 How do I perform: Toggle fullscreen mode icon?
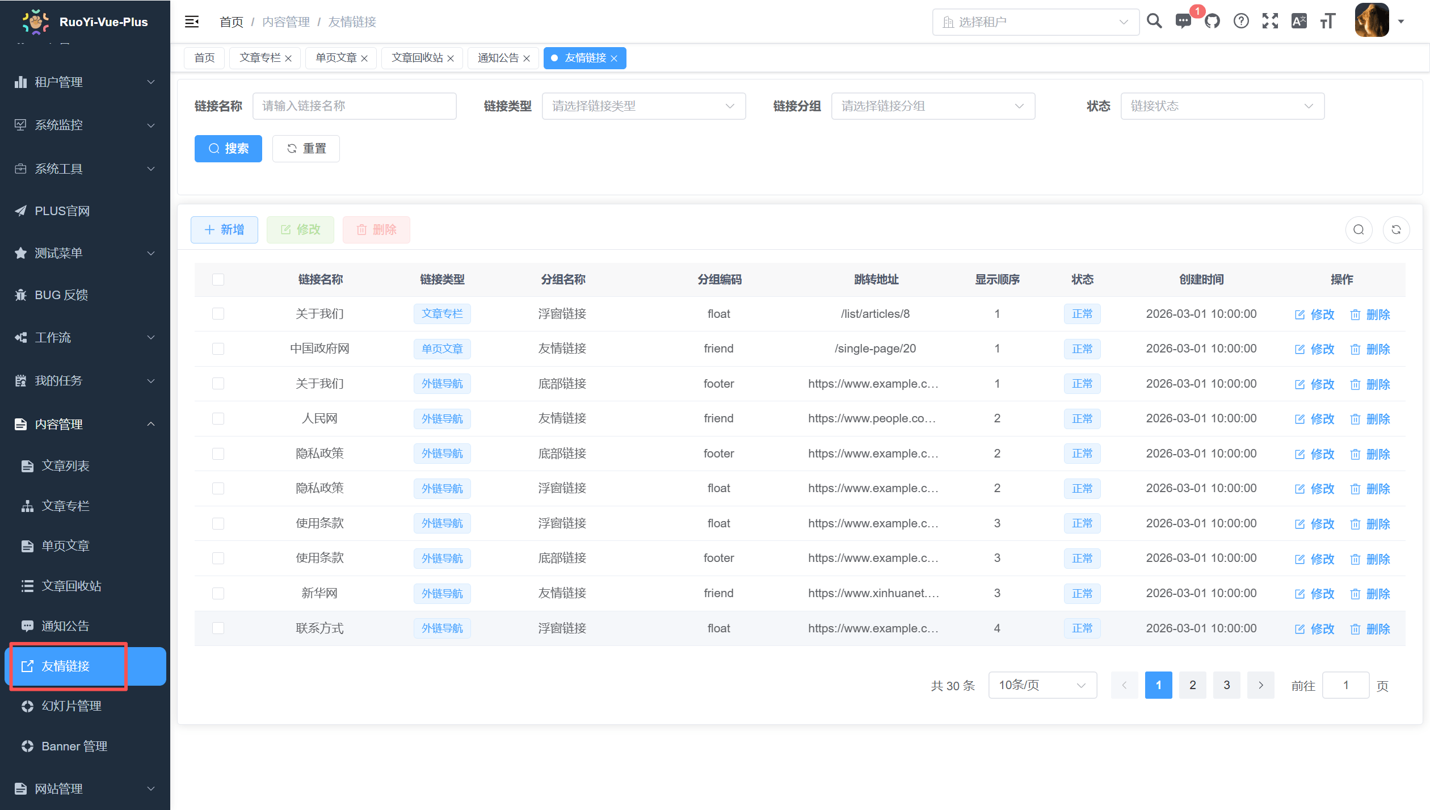[1270, 22]
